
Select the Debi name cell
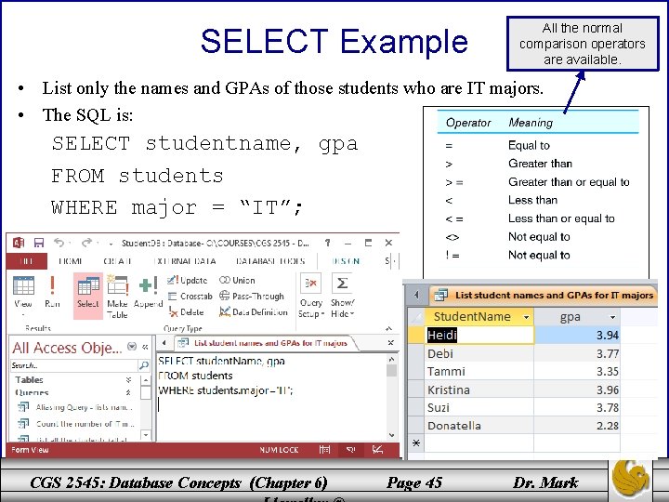point(479,353)
